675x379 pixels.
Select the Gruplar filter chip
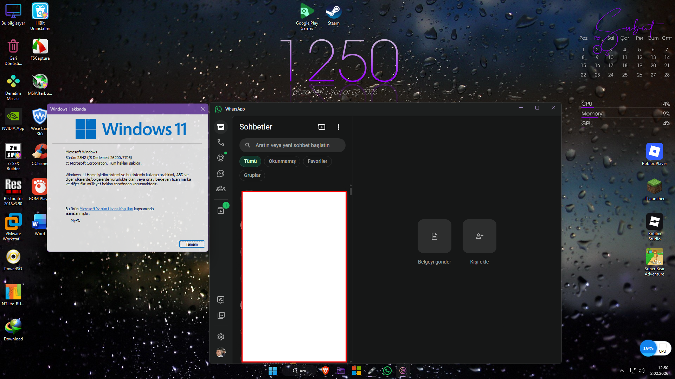tap(252, 175)
